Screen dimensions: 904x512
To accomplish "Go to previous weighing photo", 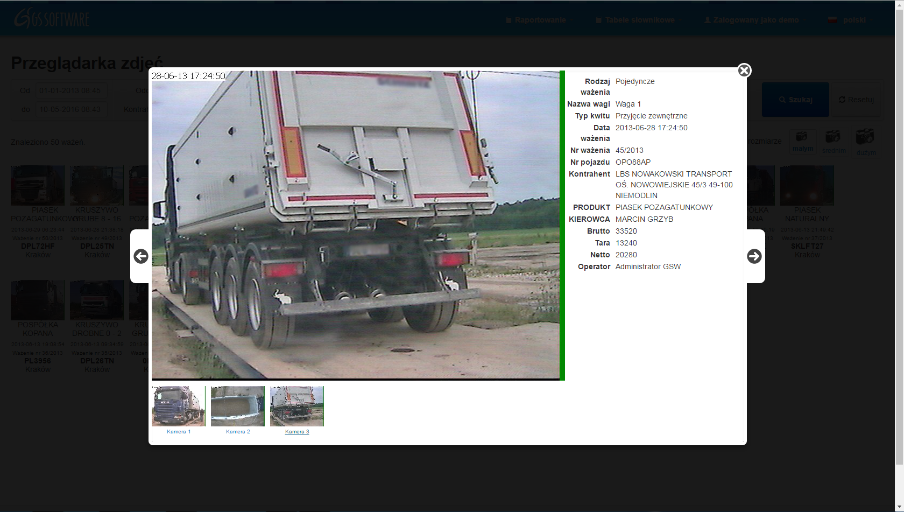I will click(141, 256).
